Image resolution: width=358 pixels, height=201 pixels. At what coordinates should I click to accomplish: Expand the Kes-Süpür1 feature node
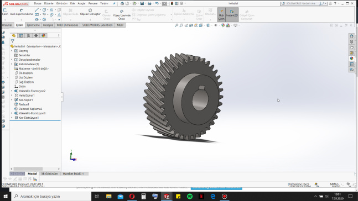[12, 100]
